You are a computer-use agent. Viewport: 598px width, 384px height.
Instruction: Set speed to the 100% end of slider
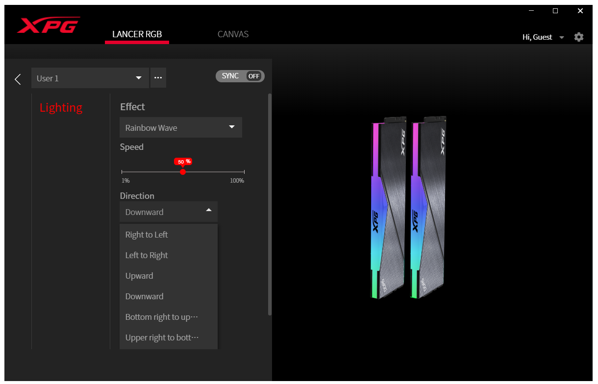coord(244,172)
